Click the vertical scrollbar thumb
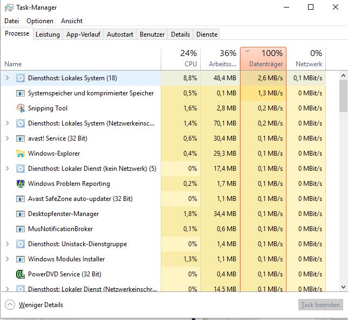 [343, 96]
